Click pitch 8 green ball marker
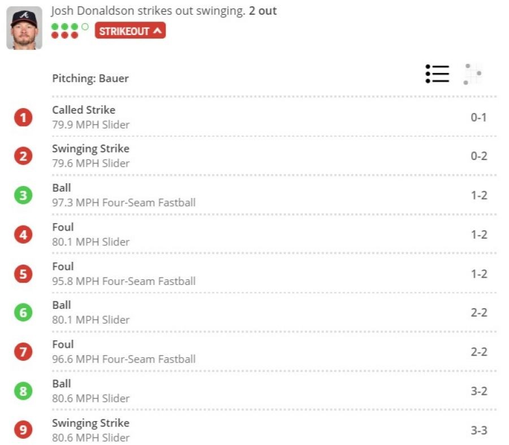509x445 pixels. pos(23,391)
